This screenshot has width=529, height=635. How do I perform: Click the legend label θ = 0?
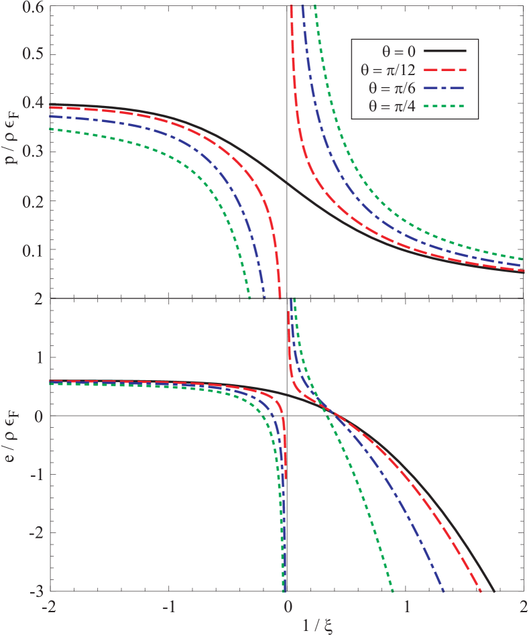398,52
